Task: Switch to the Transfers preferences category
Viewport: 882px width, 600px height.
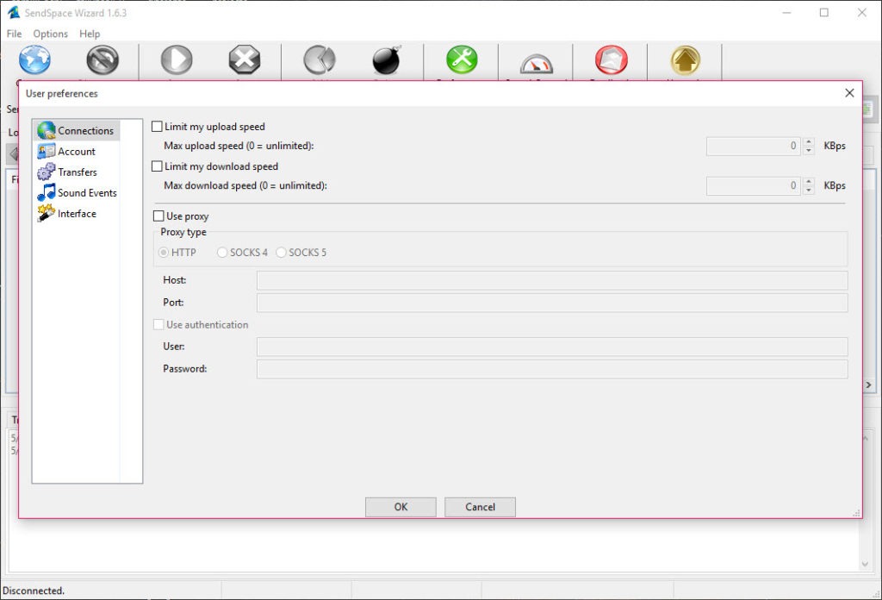Action: click(67, 172)
